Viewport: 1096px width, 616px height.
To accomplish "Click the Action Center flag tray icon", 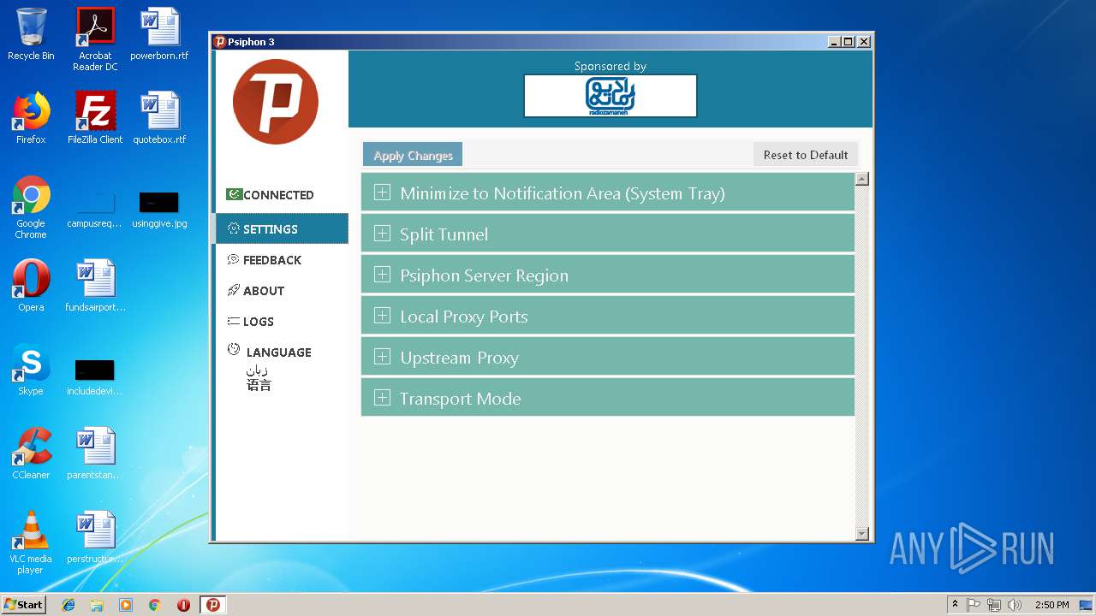I will click(x=974, y=605).
